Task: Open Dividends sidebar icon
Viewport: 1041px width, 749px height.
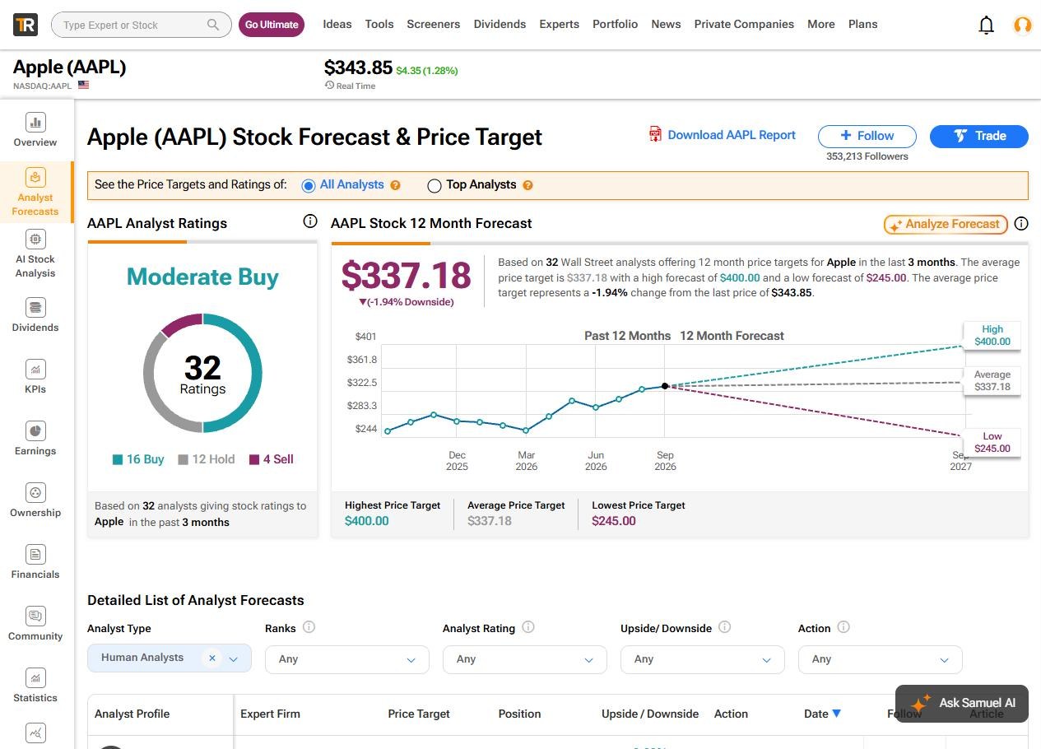Action: click(35, 308)
